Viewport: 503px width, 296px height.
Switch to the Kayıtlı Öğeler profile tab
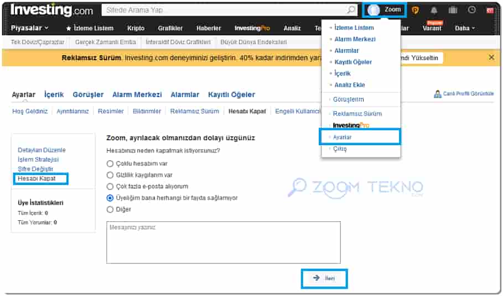232,95
